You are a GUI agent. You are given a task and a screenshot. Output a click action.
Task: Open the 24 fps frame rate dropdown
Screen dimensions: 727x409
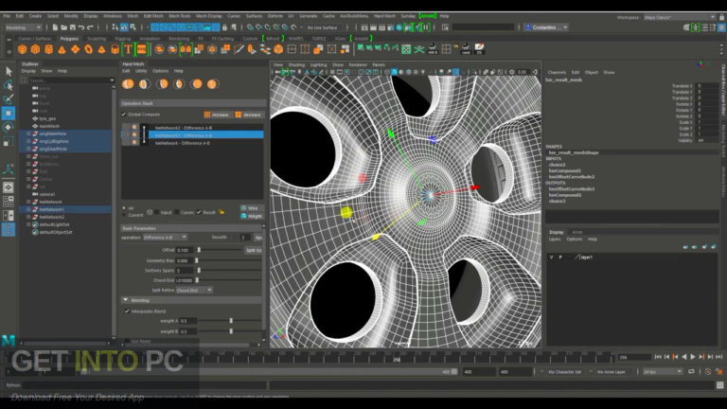(x=662, y=372)
